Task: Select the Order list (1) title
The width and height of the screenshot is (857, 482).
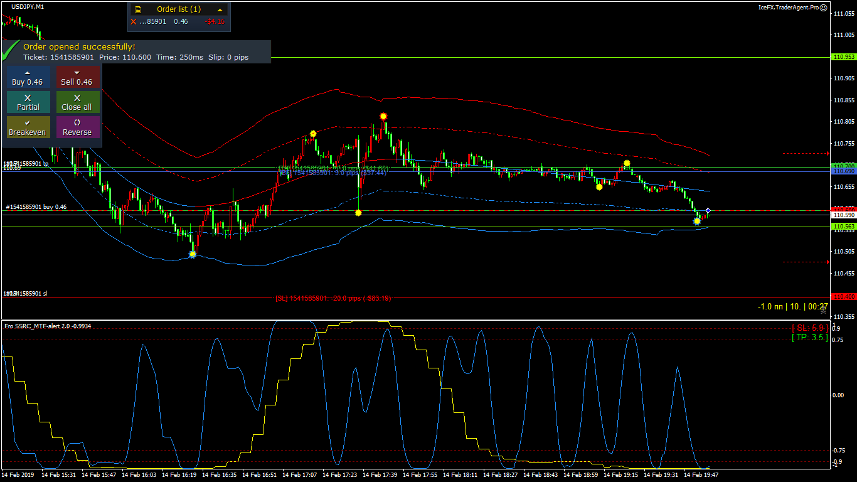Action: tap(179, 9)
